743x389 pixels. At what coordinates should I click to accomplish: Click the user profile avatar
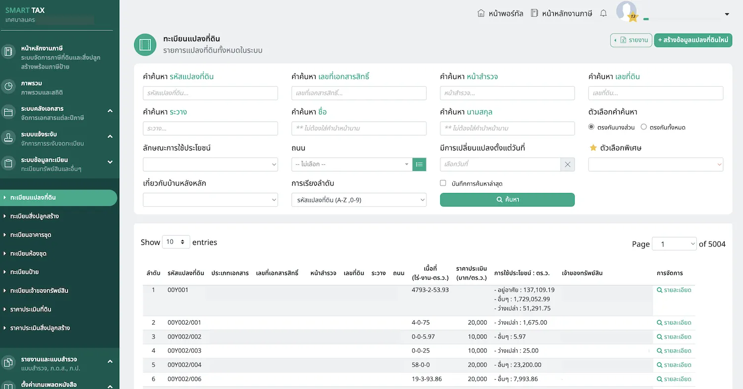[626, 12]
